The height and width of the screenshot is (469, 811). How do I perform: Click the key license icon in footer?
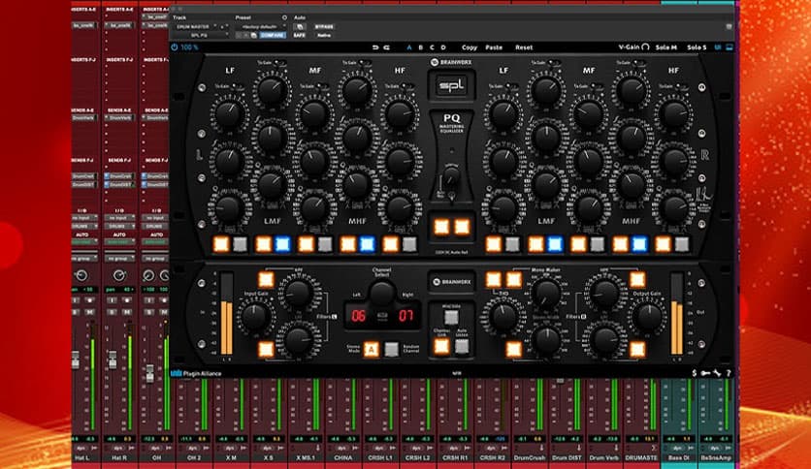705,373
